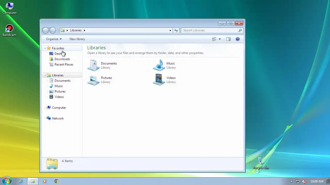The width and height of the screenshot is (330, 185).
Task: Click the Network icon in navigation pane
Action: pos(49,118)
